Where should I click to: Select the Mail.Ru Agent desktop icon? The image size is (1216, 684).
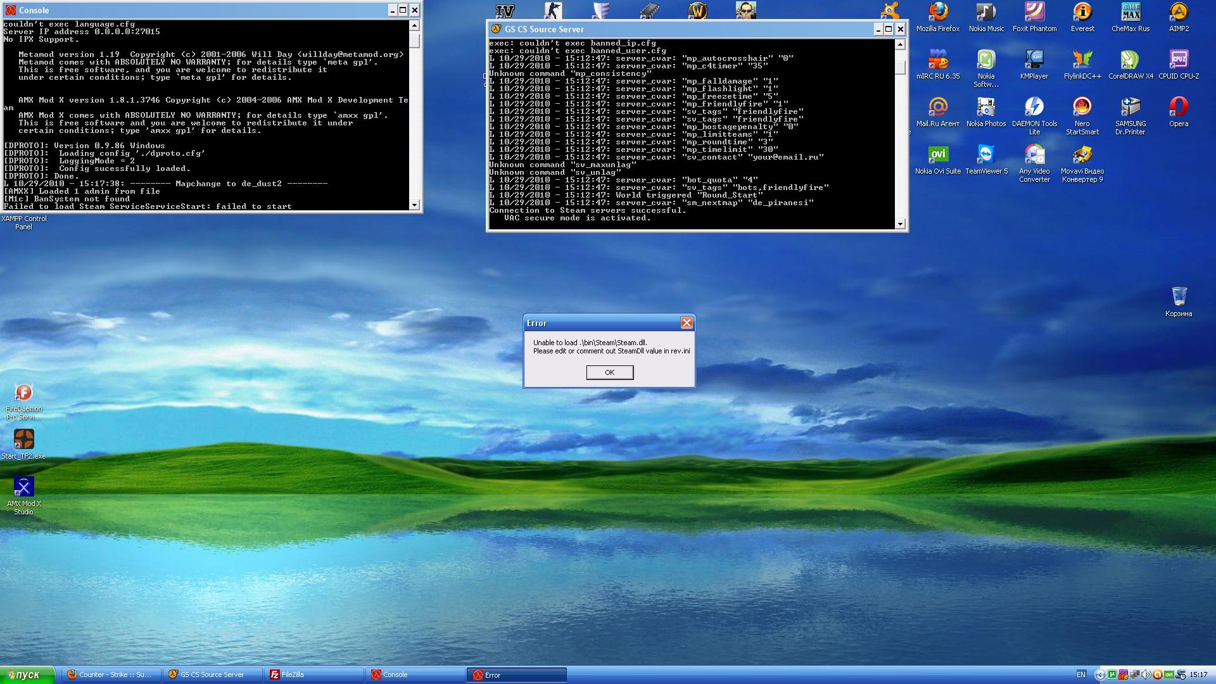pos(938,112)
